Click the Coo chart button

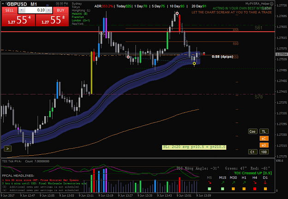tap(253, 131)
